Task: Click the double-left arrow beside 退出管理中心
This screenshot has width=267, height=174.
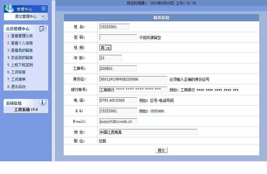Action: click(44, 16)
